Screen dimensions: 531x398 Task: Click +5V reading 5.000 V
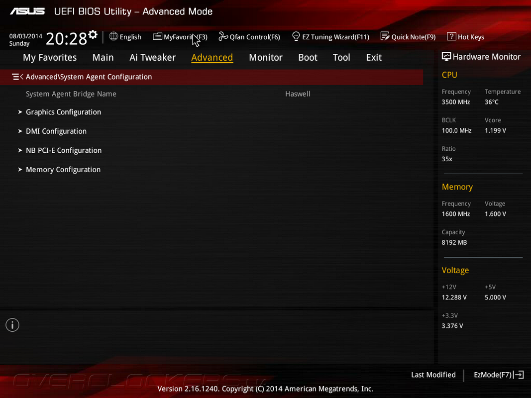[x=495, y=297]
